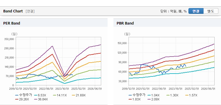Toggle 2.09X series in PBR legend
This screenshot has width=221, height=105.
pyautogui.click(x=153, y=99)
